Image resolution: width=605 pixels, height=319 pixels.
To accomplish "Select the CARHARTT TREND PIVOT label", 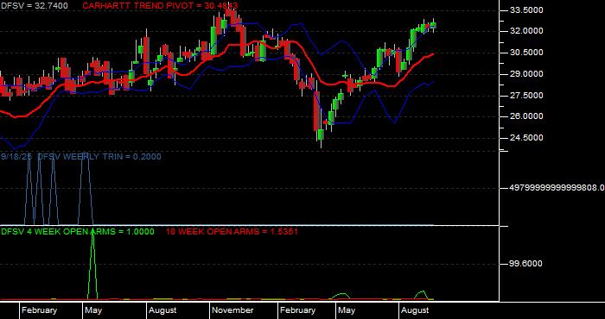I will tap(160, 6).
